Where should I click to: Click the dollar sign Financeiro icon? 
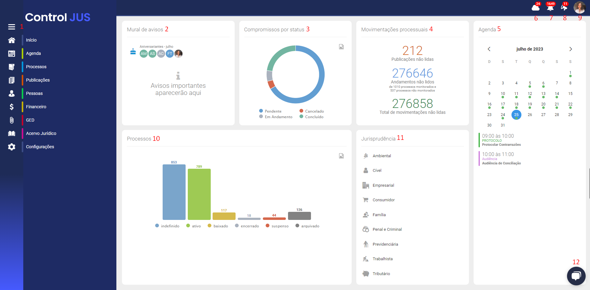11,107
